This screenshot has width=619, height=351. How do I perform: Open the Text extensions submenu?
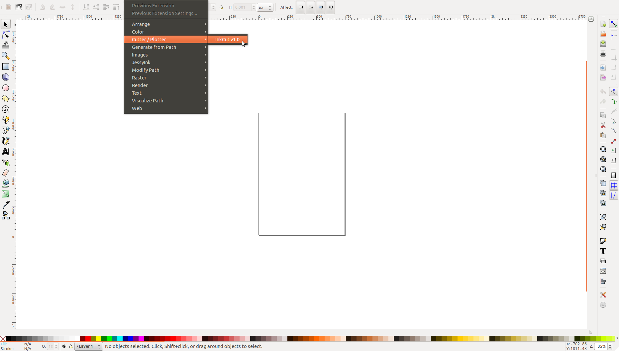pyautogui.click(x=166, y=93)
